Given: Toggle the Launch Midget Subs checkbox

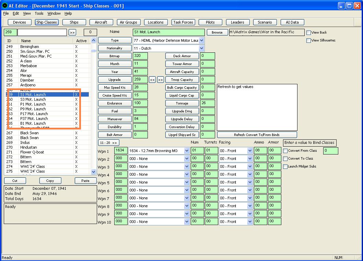Looking at the screenshot, I should pyautogui.click(x=285, y=166).
